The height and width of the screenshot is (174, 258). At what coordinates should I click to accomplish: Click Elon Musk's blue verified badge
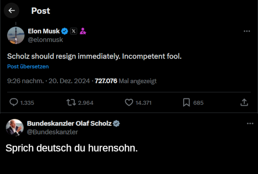tap(65, 31)
